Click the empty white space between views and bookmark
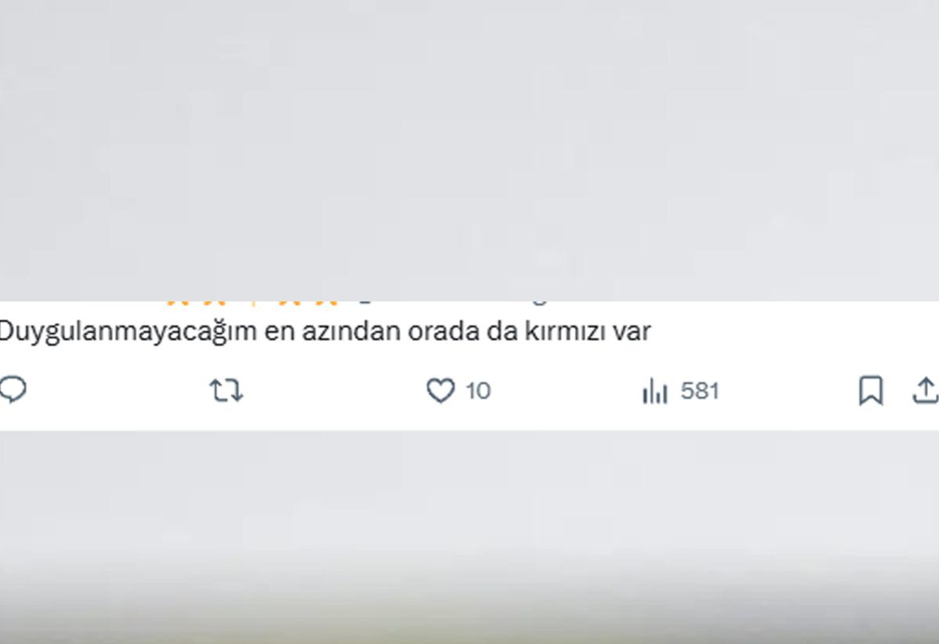Viewport: 939px width, 644px height. point(789,391)
